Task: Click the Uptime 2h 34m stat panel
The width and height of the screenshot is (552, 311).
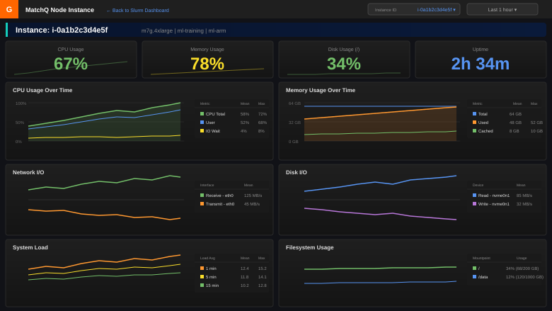Action: [481, 60]
